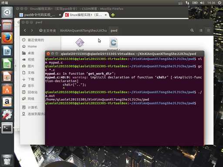Image resolution: width=223 pixels, height=167 pixels.
Task: Open LibreOffice Impress from the launcher
Action: click(7, 76)
